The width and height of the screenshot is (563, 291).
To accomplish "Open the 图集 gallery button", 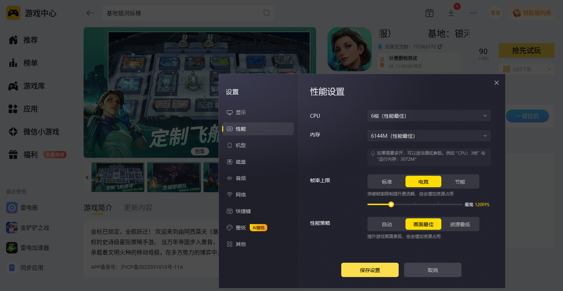I will (x=200, y=151).
